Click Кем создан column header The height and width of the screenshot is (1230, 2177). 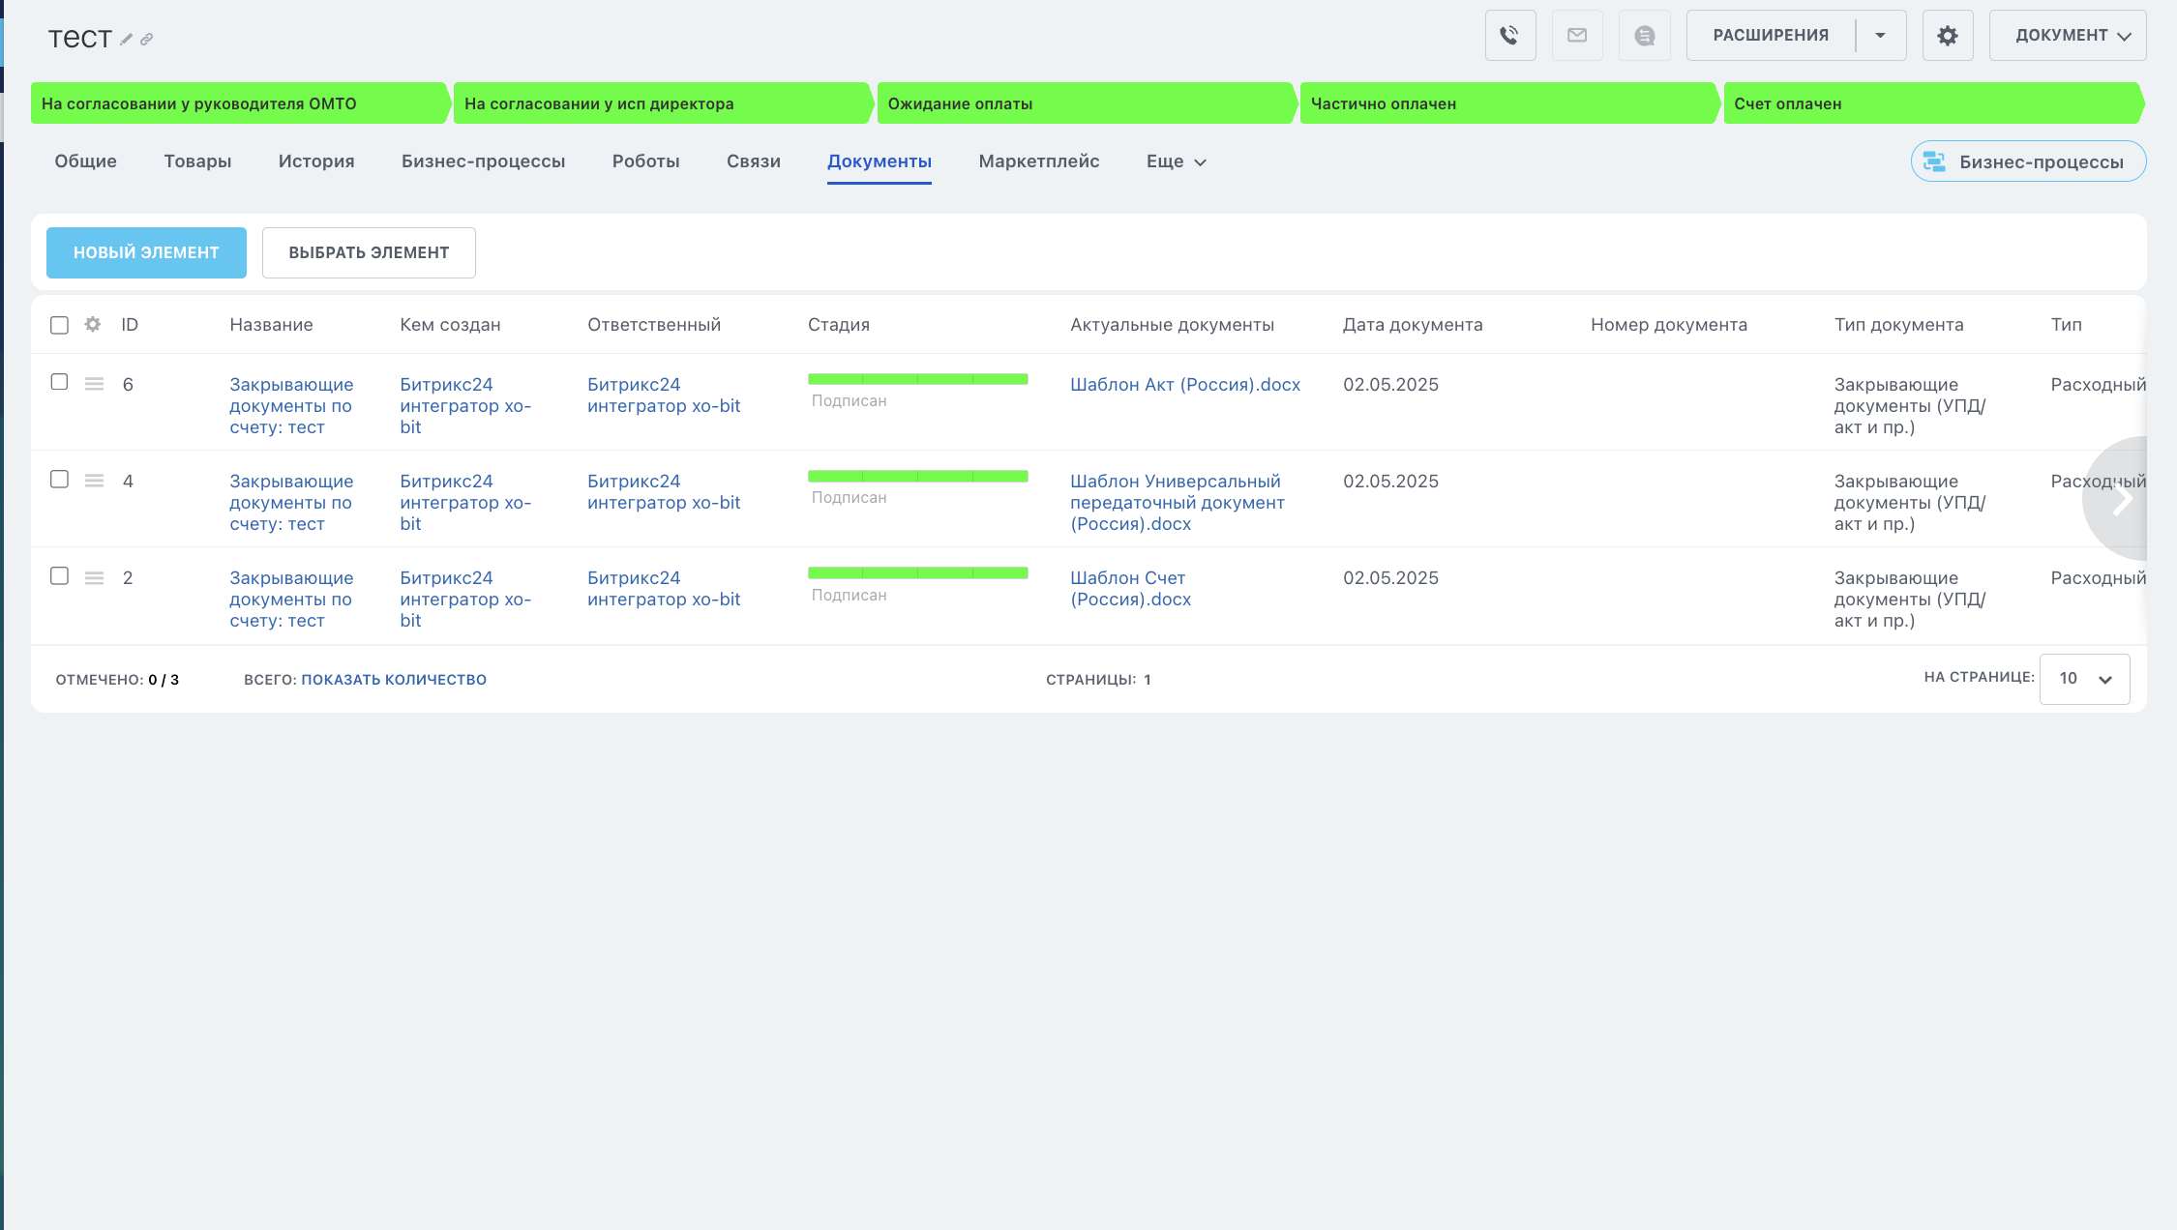(x=450, y=325)
